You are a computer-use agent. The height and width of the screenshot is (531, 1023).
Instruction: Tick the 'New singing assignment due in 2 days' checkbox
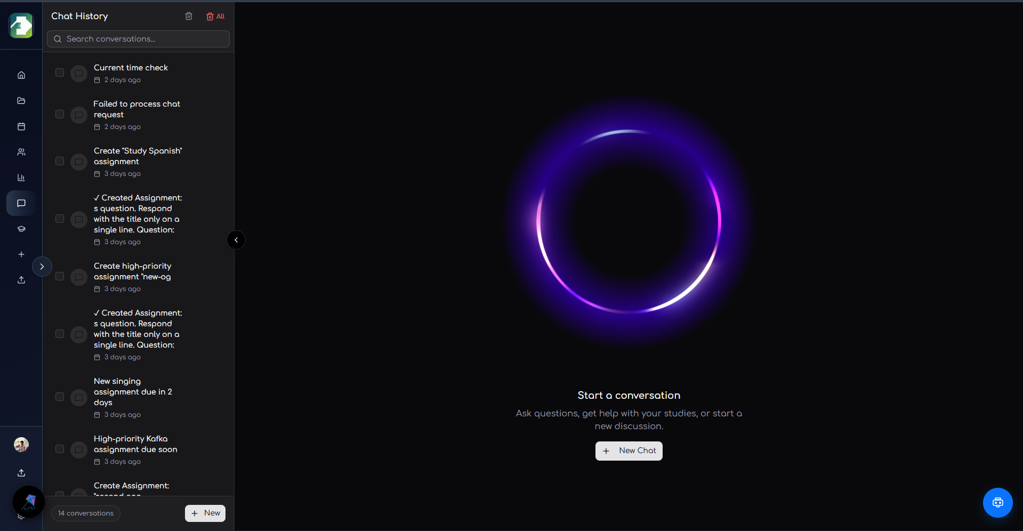tap(60, 397)
